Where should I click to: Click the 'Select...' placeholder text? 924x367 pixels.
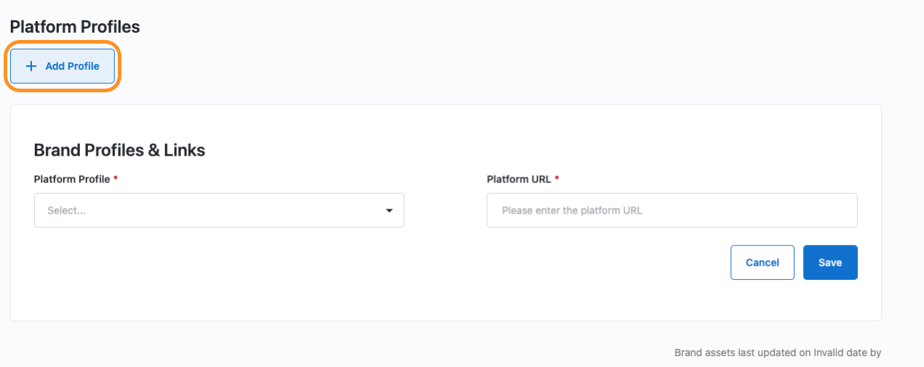pos(66,211)
